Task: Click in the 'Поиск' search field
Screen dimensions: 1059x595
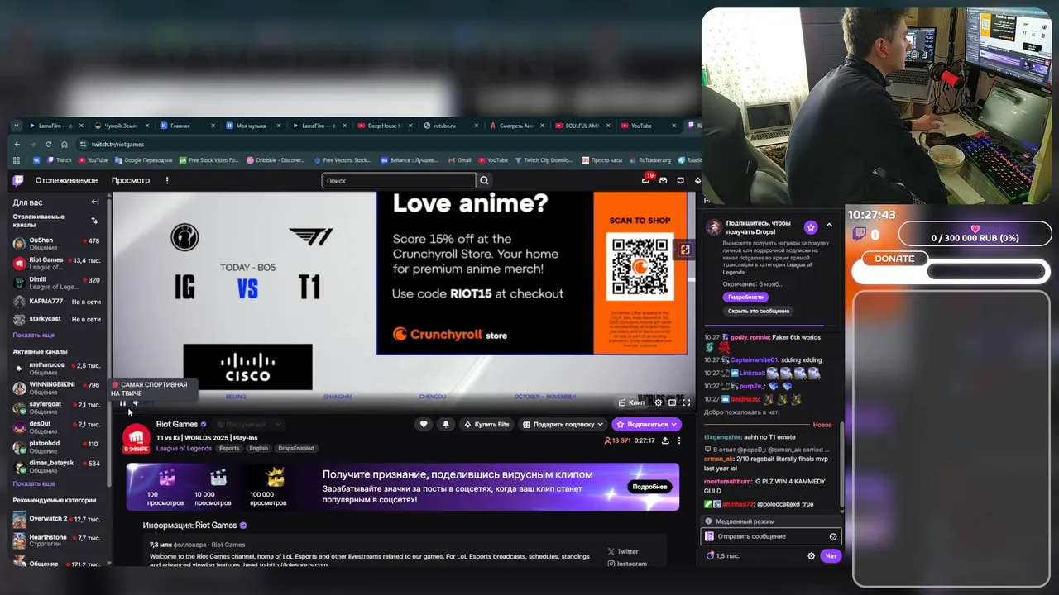Action: (399, 180)
